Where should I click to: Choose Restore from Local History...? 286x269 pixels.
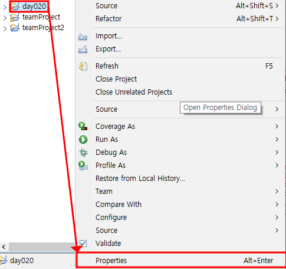180,179
